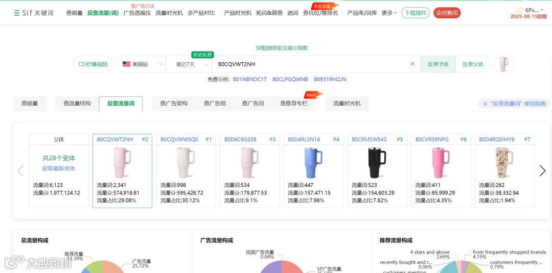Viewport: 552px width, 273px height.
Task: Open 产品时光机 in top navigation
Action: tap(238, 13)
